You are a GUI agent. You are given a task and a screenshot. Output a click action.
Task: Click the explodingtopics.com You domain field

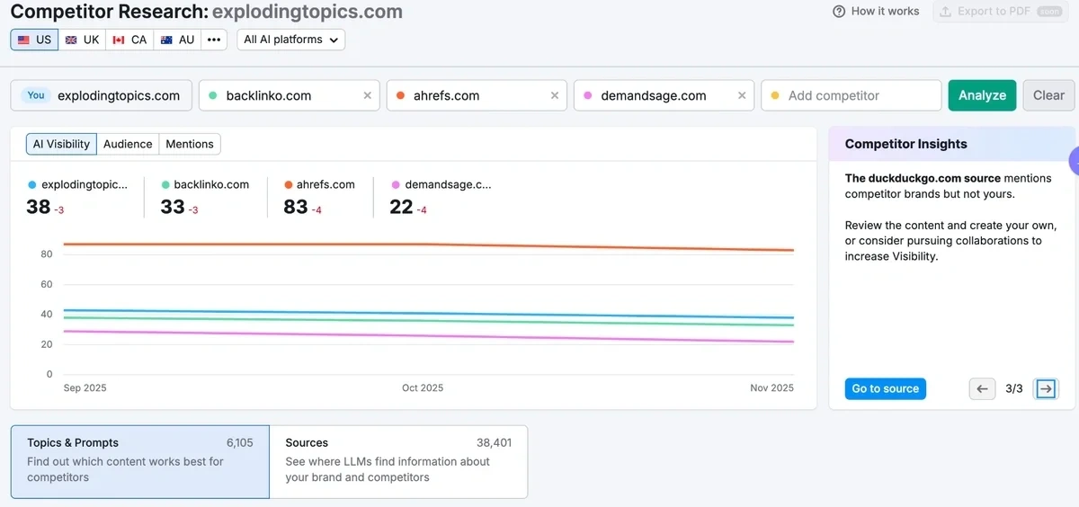tap(102, 95)
